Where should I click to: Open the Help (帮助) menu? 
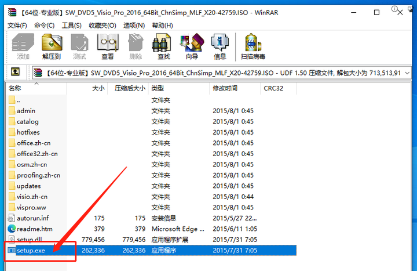click(x=163, y=26)
